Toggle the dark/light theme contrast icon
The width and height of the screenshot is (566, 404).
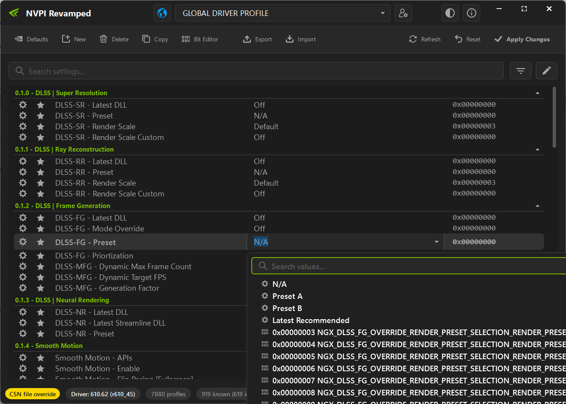450,13
